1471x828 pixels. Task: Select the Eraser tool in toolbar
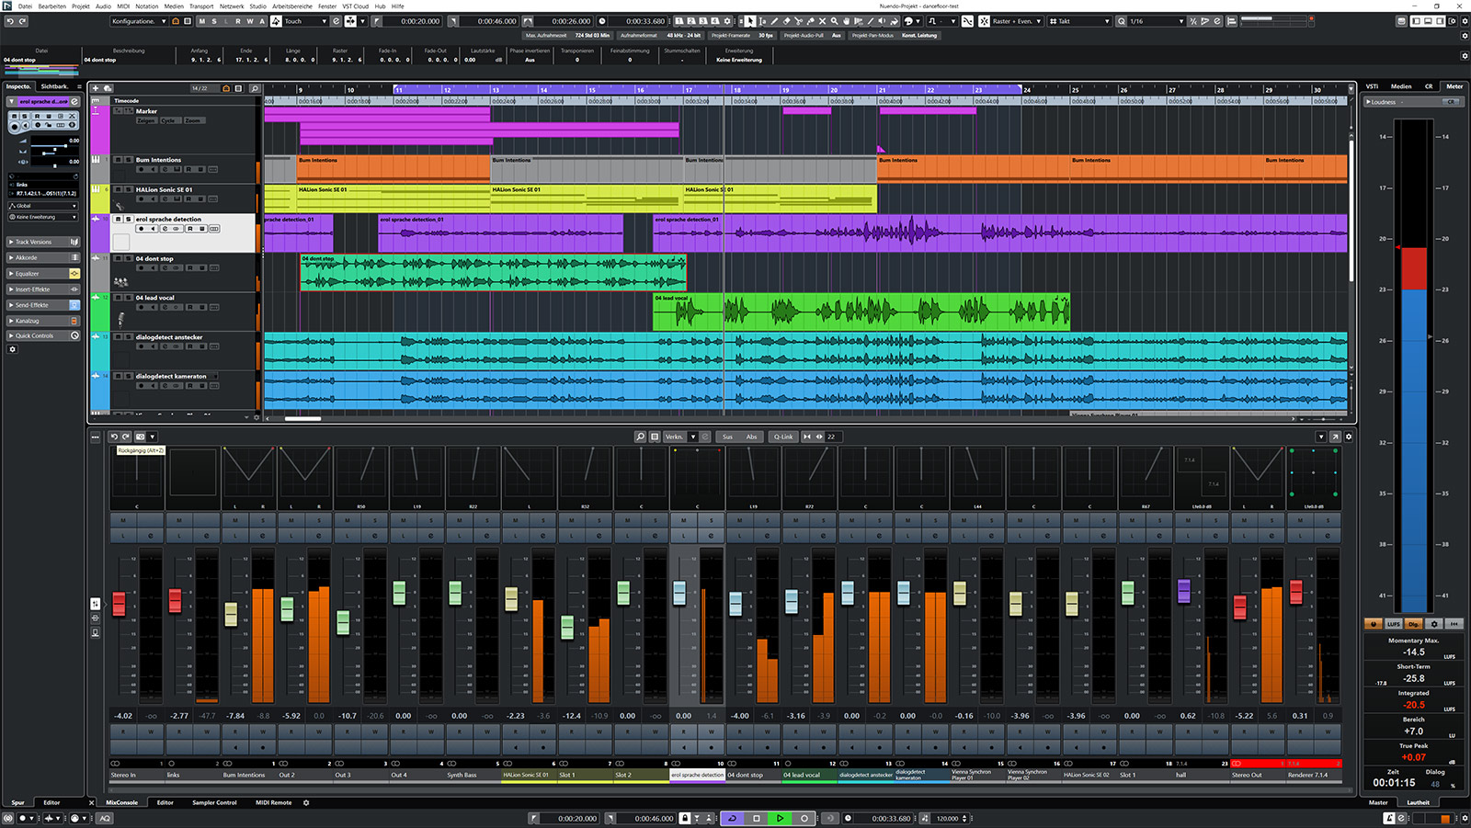[786, 21]
